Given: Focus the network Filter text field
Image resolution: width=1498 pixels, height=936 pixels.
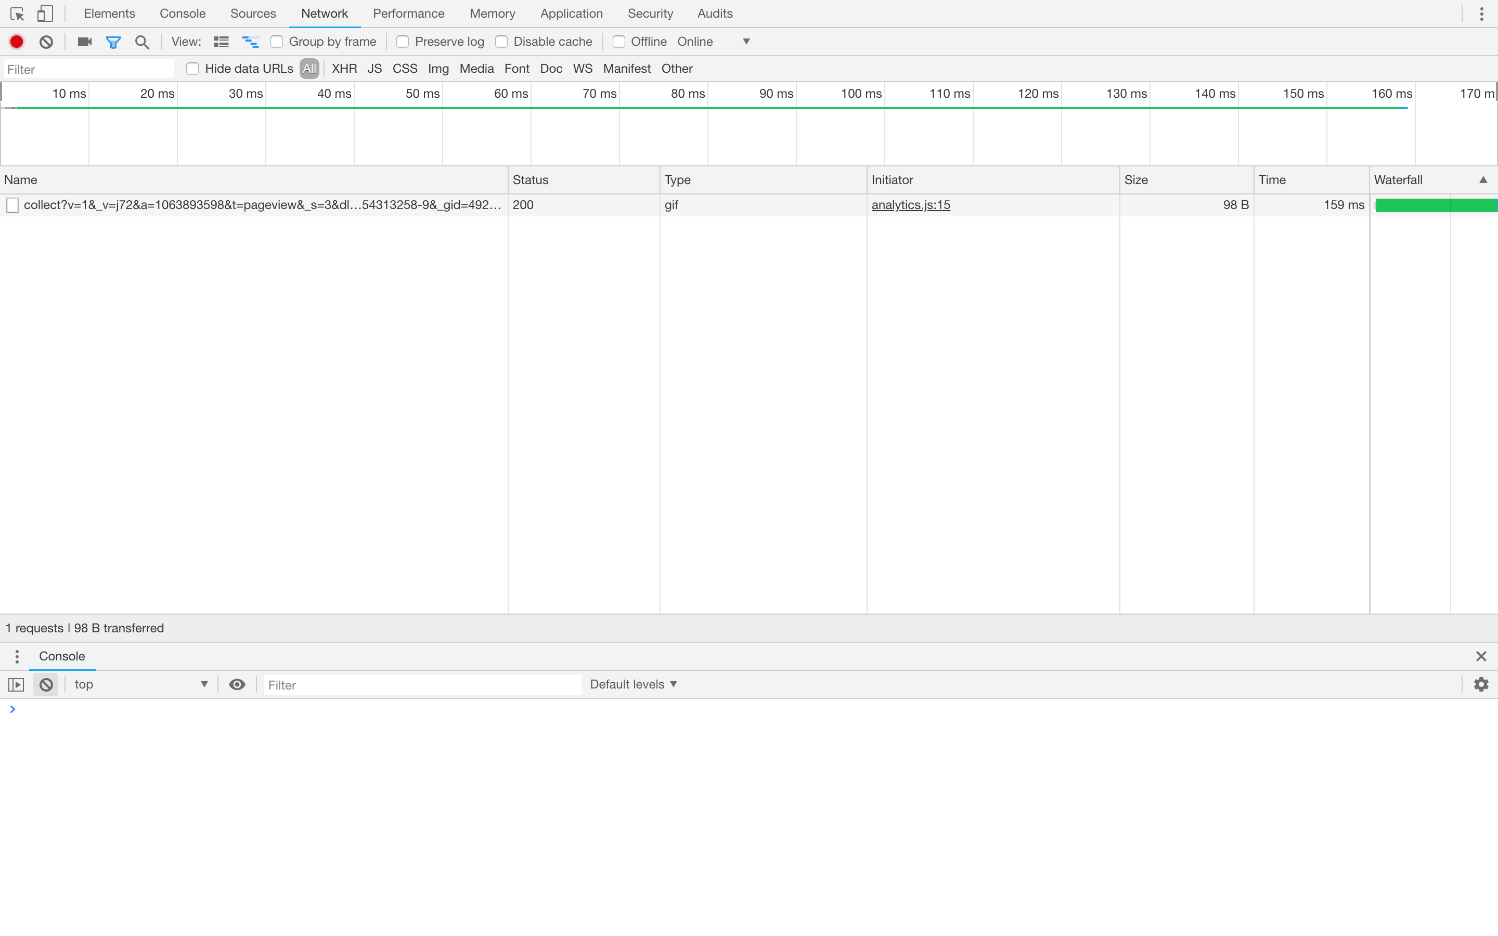Looking at the screenshot, I should click(88, 69).
